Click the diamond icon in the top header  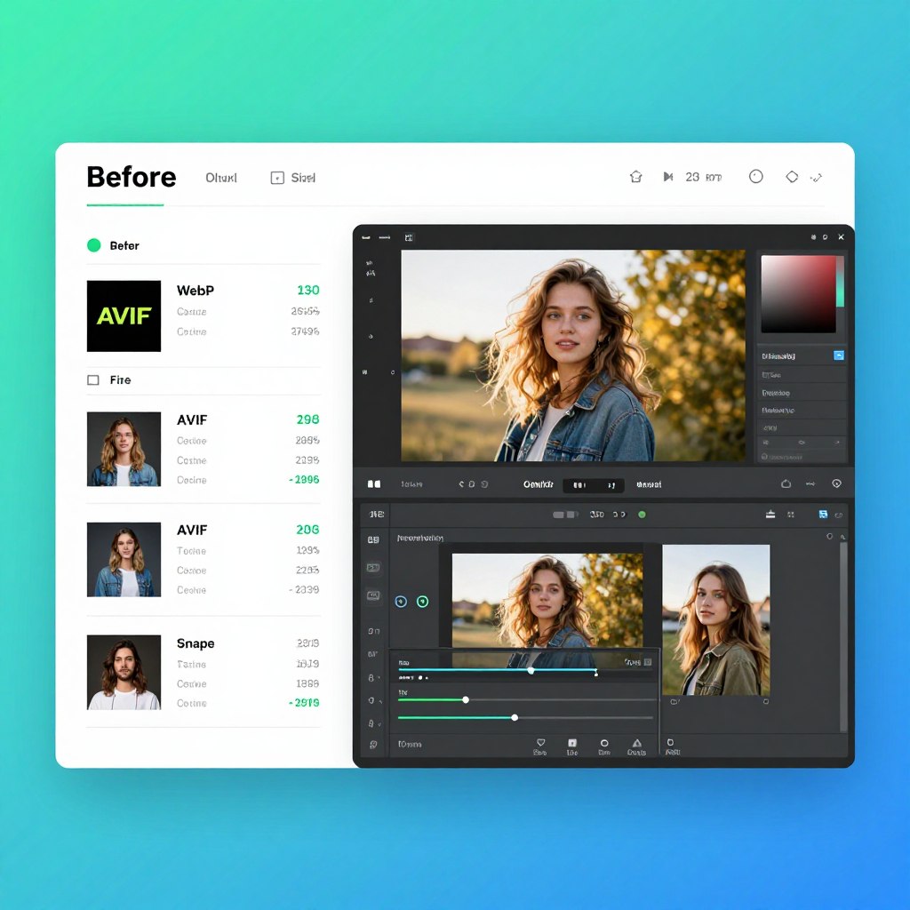[x=792, y=177]
